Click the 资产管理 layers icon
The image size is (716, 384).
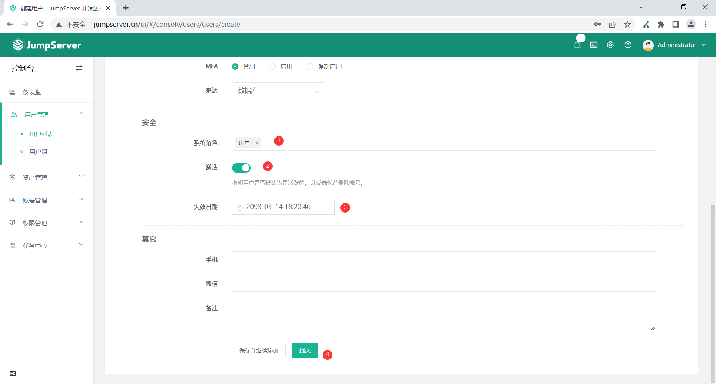pos(12,177)
